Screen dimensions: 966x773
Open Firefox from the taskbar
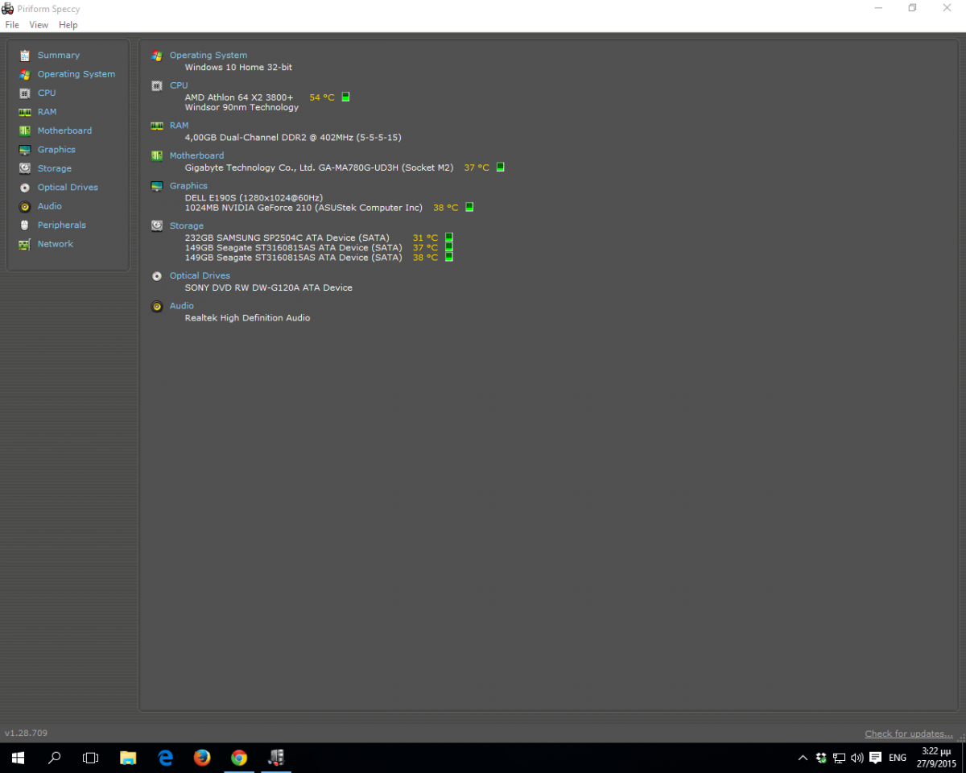click(x=201, y=758)
